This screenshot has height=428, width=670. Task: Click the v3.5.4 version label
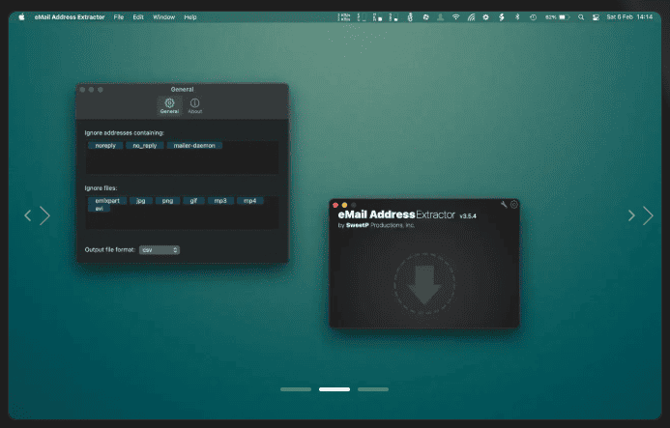pyautogui.click(x=468, y=216)
